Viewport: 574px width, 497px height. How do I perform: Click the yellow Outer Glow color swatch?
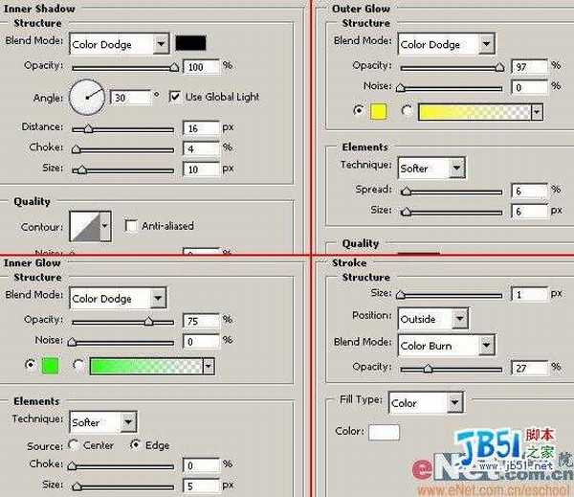(377, 111)
